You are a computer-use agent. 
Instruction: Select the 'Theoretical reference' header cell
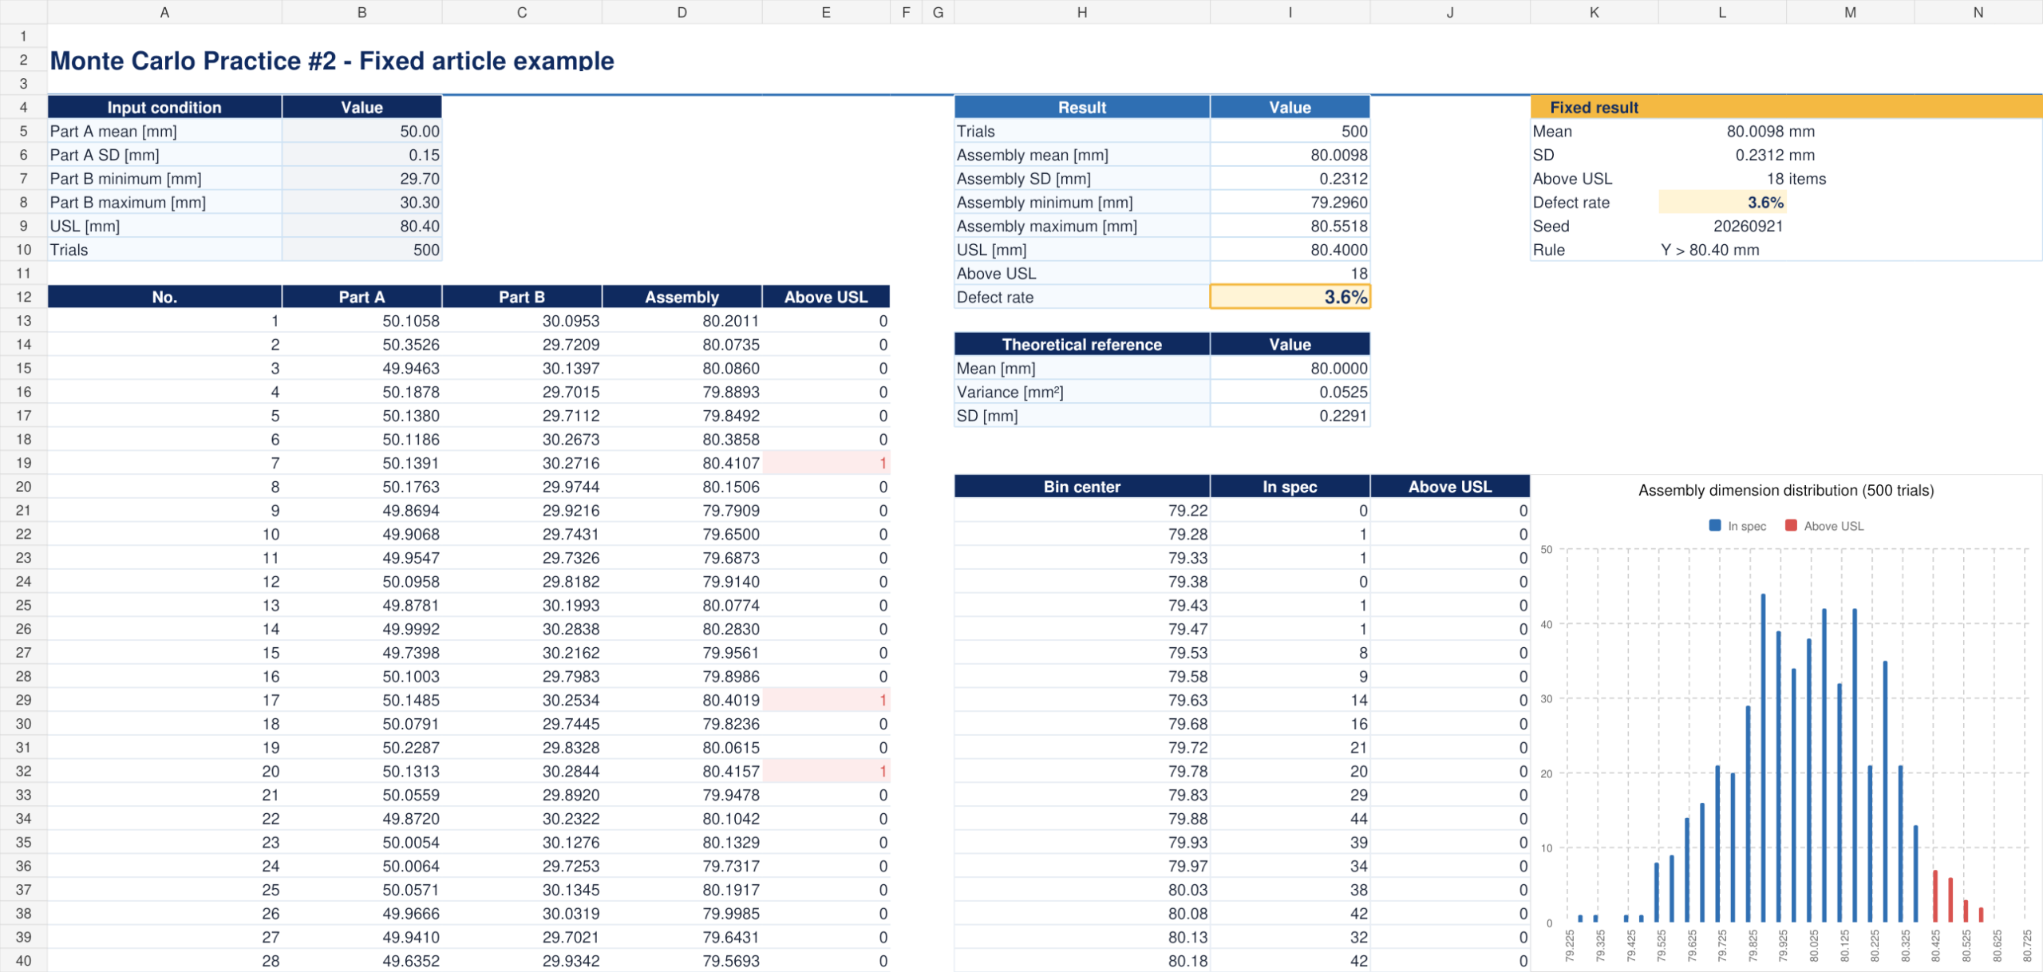pyautogui.click(x=1081, y=345)
